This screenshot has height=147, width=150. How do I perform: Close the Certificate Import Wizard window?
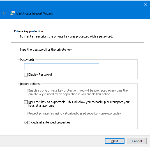(x=146, y=5)
